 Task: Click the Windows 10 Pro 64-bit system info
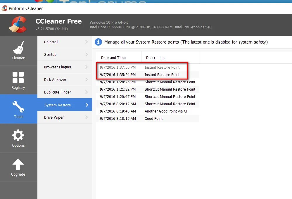tap(109, 22)
